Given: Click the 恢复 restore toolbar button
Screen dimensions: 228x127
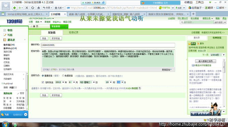Looking at the screenshot, I should click(x=47, y=8).
